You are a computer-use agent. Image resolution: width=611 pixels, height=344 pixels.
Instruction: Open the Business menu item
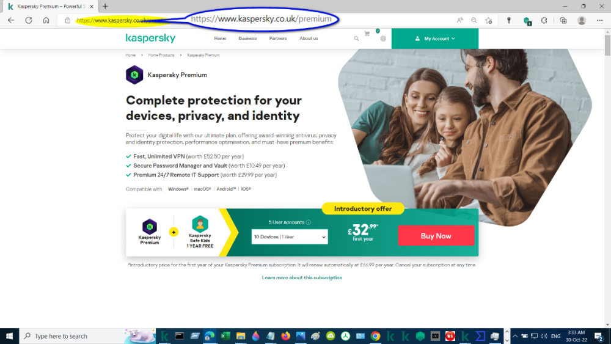tap(247, 38)
